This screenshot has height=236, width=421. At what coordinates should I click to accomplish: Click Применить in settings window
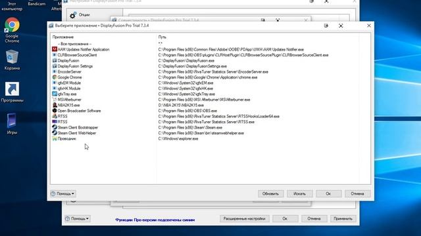[x=343, y=218]
